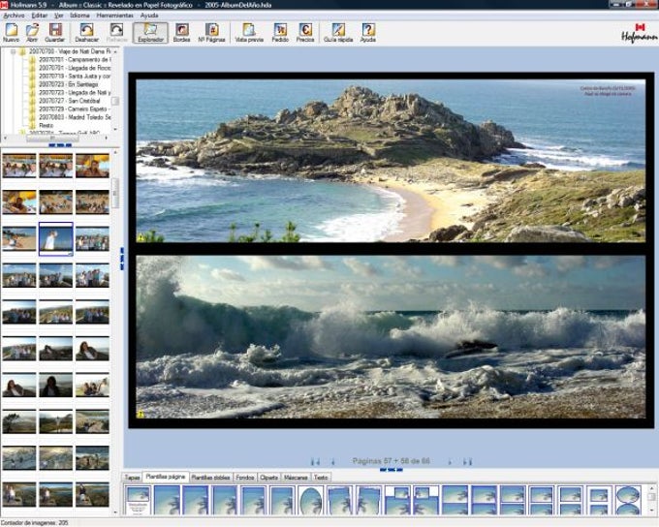
Task: Open the Máscaras masks tab
Action: 296,478
